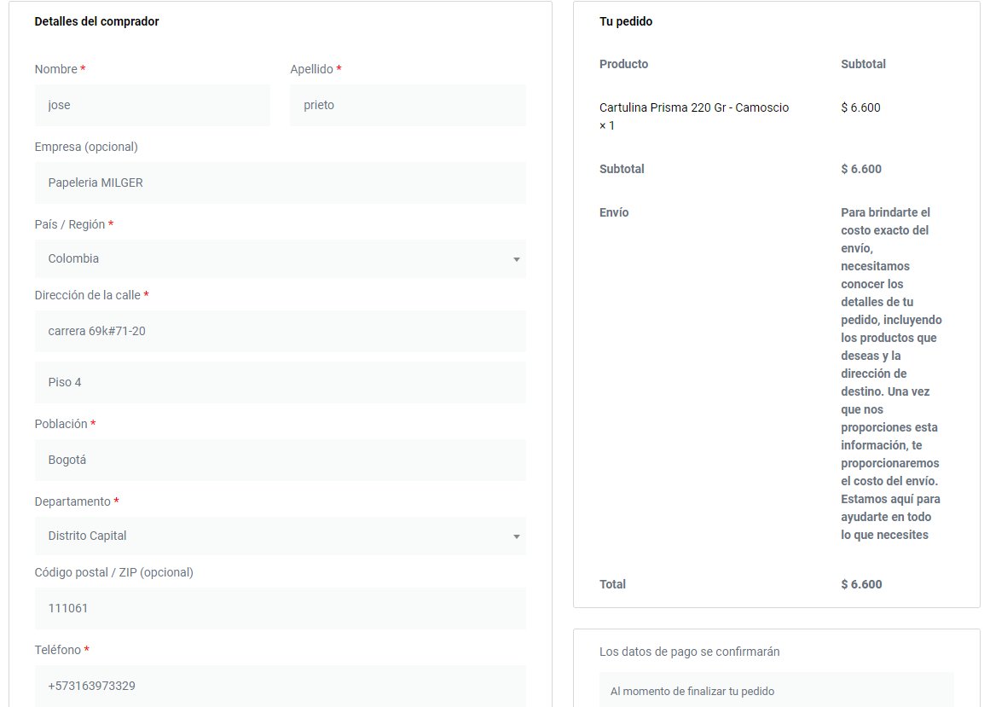Click the 'Tu pedido' heading
990x707 pixels.
(626, 21)
